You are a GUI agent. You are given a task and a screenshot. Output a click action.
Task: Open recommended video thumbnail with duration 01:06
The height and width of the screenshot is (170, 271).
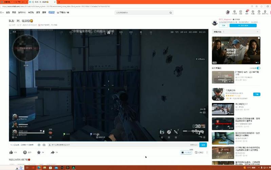coord(223,109)
